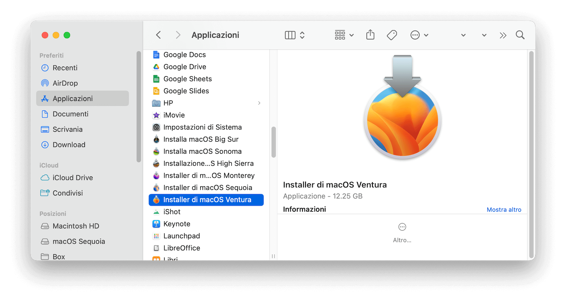The image size is (566, 301).
Task: Expand the HP folder chevron
Action: click(259, 103)
